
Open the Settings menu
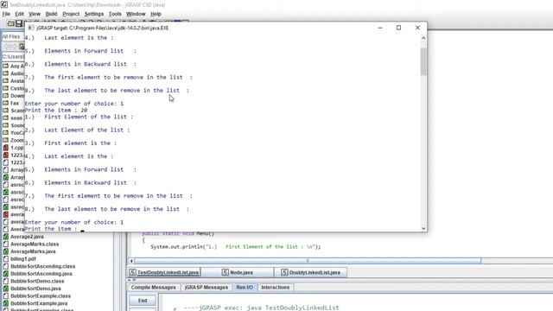(94, 14)
